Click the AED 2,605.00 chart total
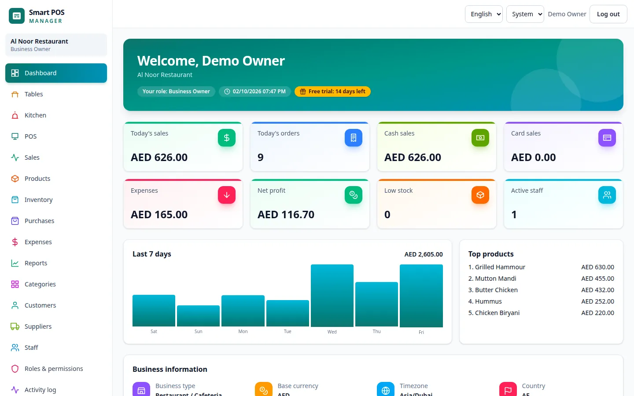The image size is (634, 396). [424, 254]
